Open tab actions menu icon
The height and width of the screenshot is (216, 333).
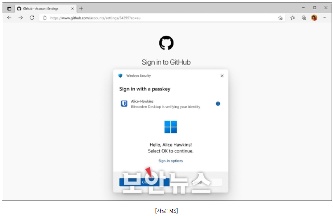pos(9,8)
